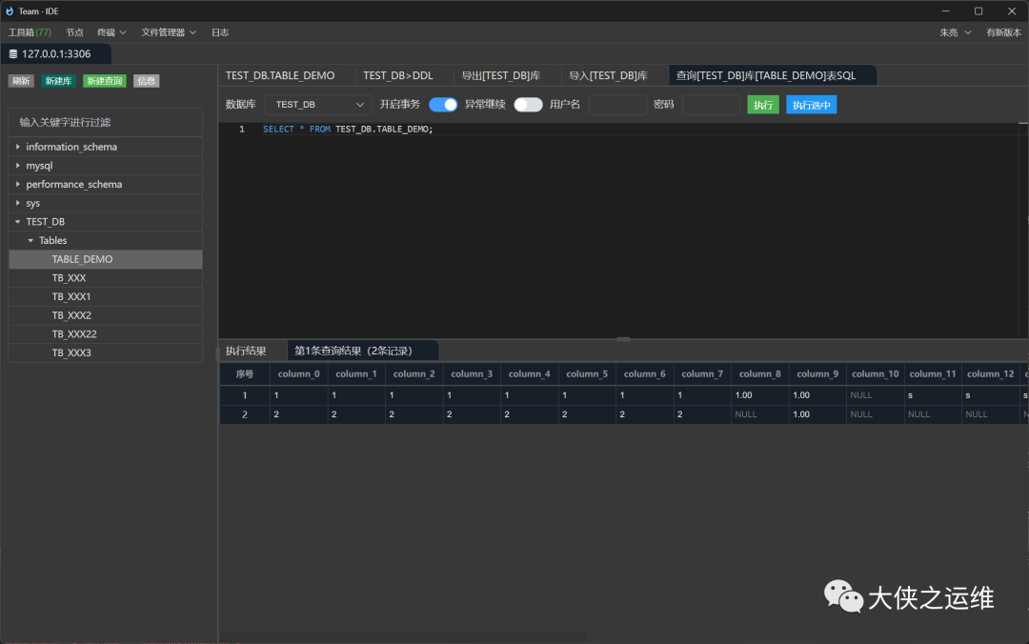
Task: Click the blue 执行选中 button
Action: (x=812, y=105)
